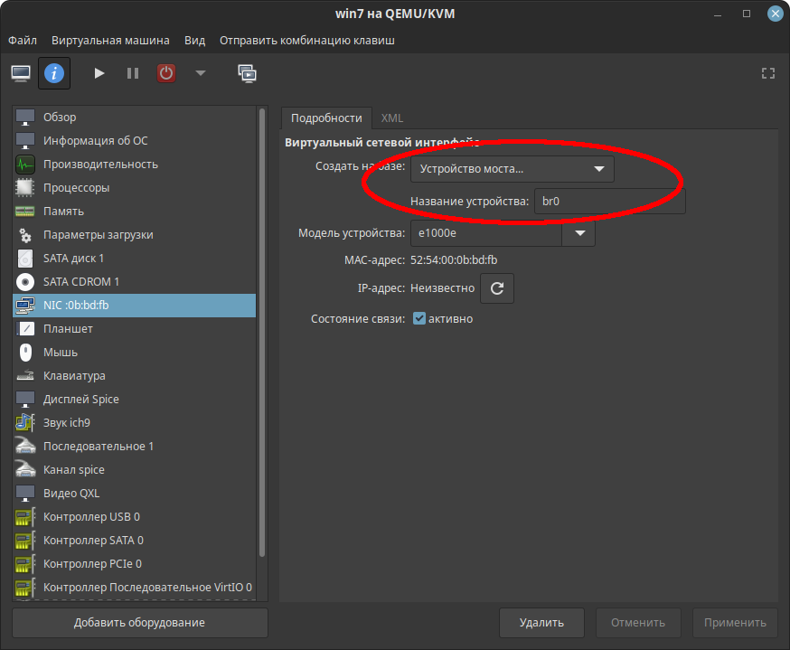Screen dimensions: 790x650
Task: Click the Отменить button
Action: point(638,623)
